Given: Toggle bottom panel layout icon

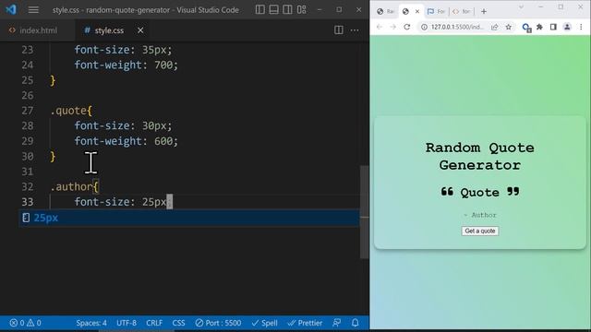Looking at the screenshot, I should click(274, 9).
